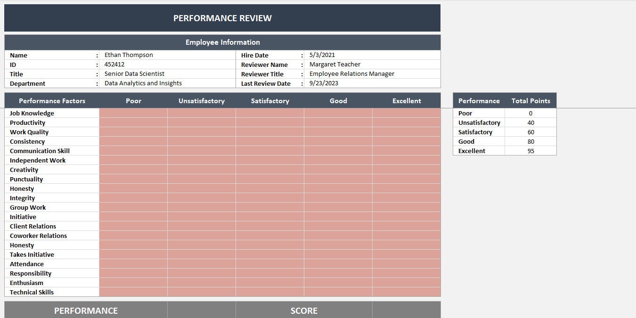
Task: Rate Attendance as Satisfactory
Action: (269, 264)
